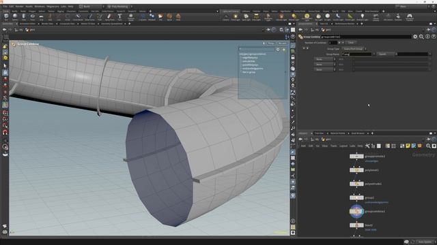Screen dimensions: 437x245
Task: Add a Point Light from the shelf
Action: coord(236,17)
